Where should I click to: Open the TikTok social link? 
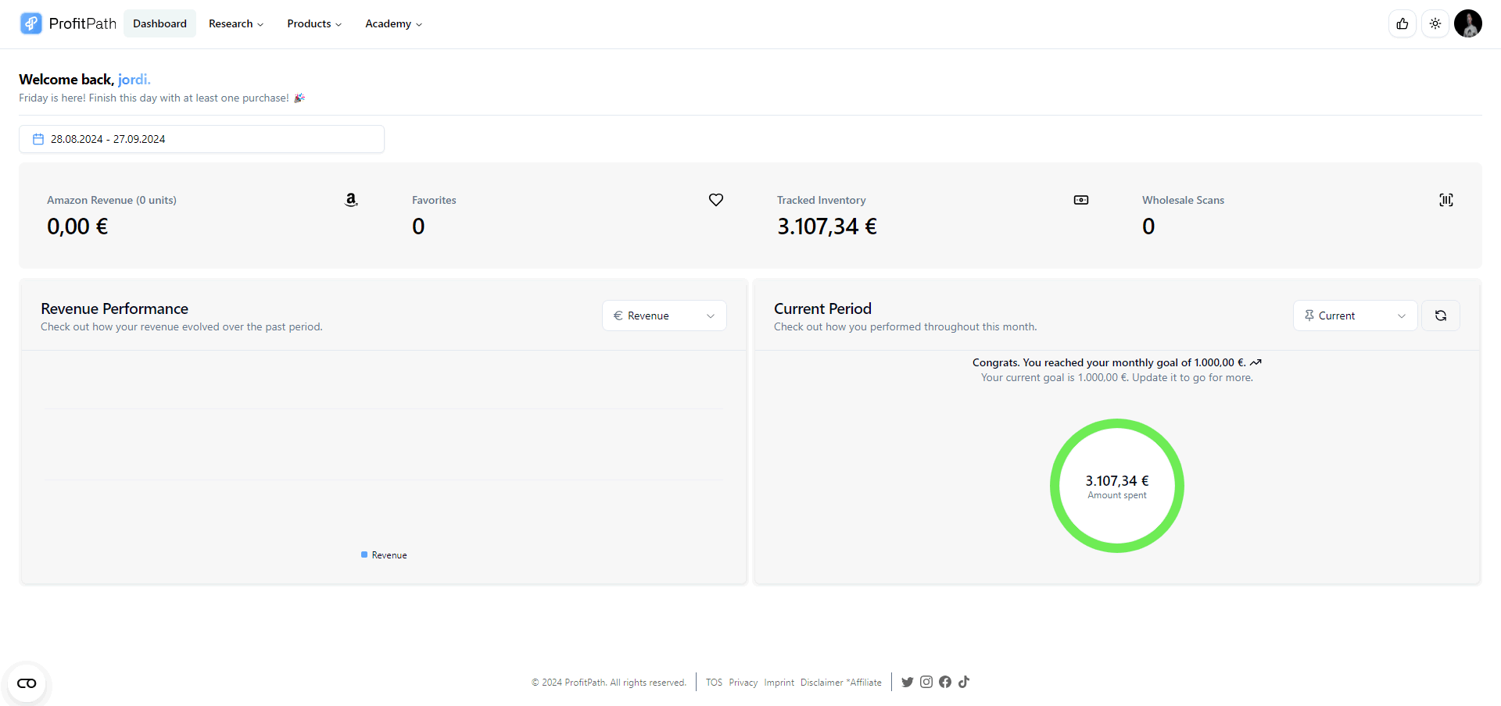964,682
